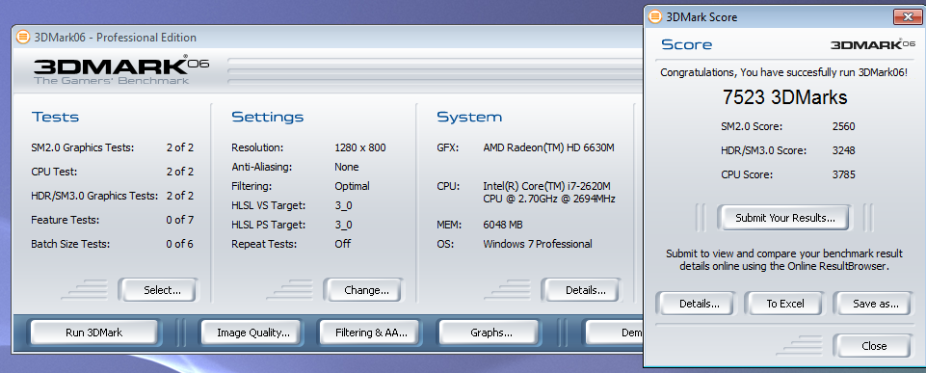Click SM2.0 Score value 2560
The image size is (926, 373).
click(844, 126)
